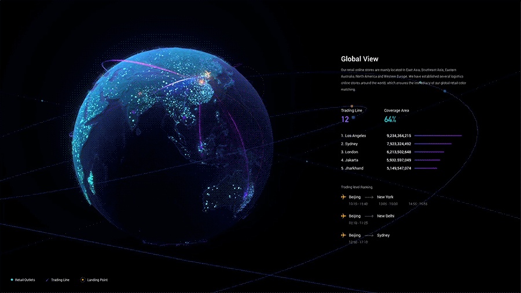The height and width of the screenshot is (293, 521).
Task: Click the cyan Retail Outlets legend dot
Action: pyautogui.click(x=12, y=280)
